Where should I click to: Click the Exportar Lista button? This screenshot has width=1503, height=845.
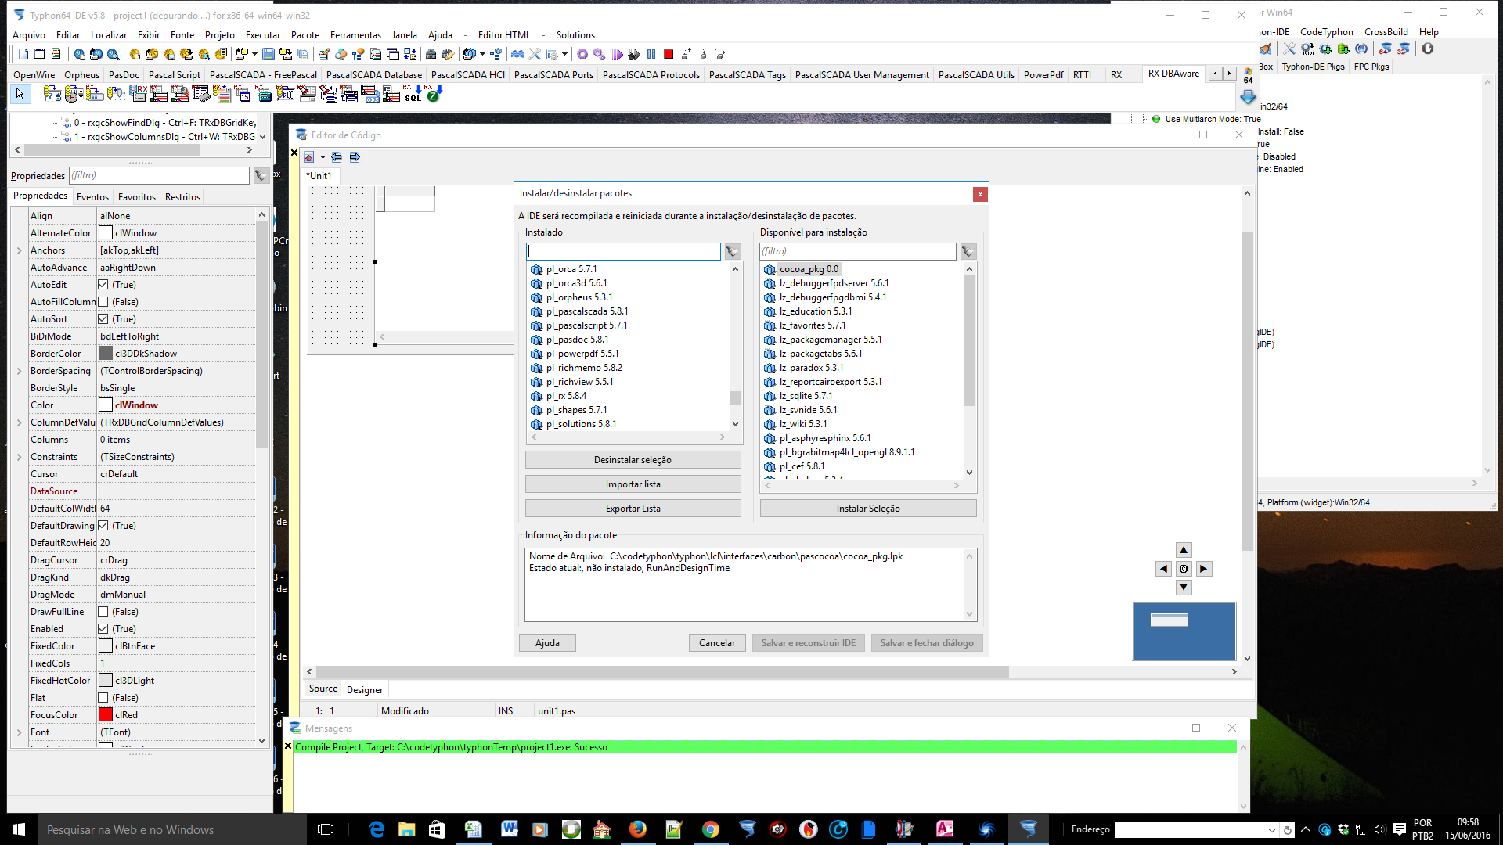(x=633, y=509)
